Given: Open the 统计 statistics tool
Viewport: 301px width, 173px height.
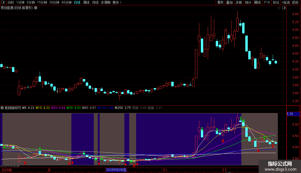Looking at the screenshot, I should point(248,2).
